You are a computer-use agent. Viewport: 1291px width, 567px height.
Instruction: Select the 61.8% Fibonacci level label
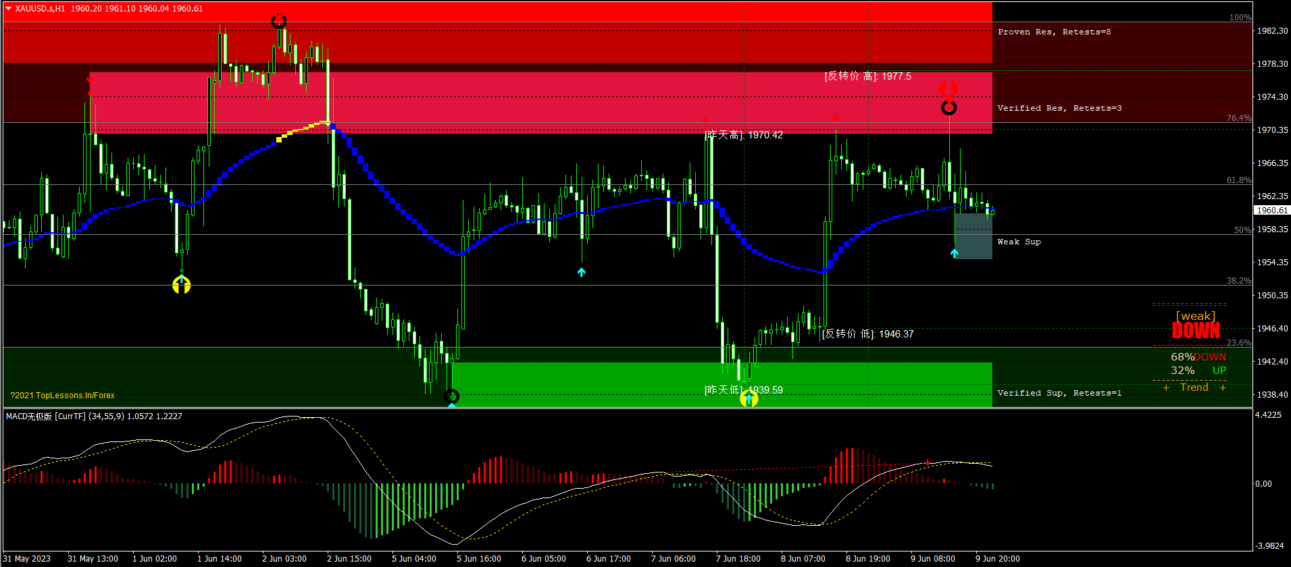tap(1239, 180)
